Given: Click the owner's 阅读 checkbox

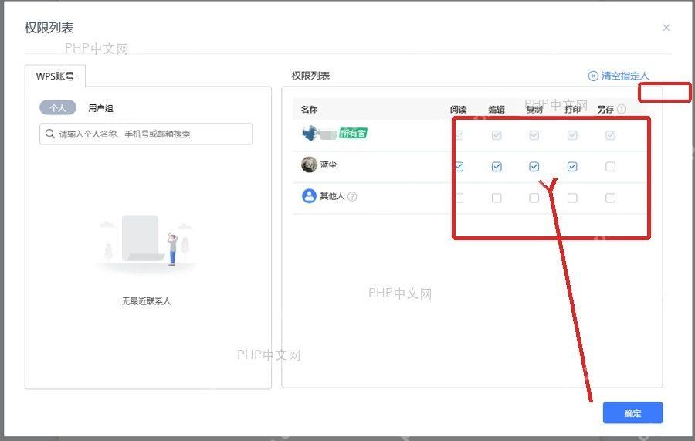Looking at the screenshot, I should coord(459,134).
